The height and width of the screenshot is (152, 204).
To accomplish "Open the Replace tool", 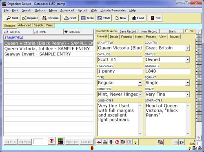I will click(30, 18).
